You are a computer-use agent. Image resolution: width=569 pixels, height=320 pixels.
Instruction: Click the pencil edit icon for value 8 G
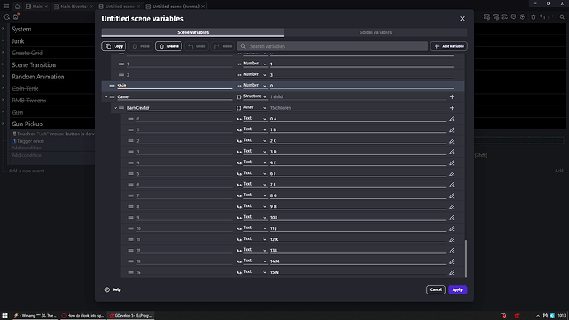click(x=452, y=195)
